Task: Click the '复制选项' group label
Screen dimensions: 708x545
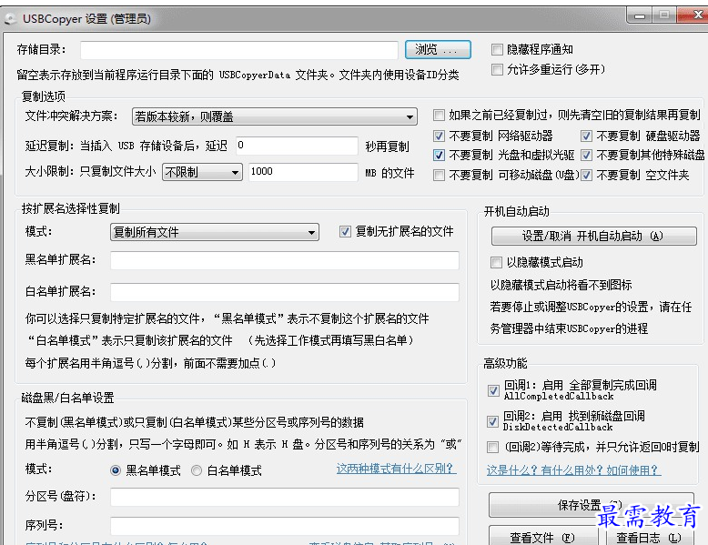Action: pos(44,96)
